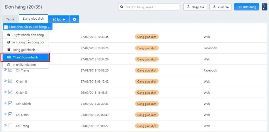Click the date 27/09/2018 10:34:28

(95, 59)
